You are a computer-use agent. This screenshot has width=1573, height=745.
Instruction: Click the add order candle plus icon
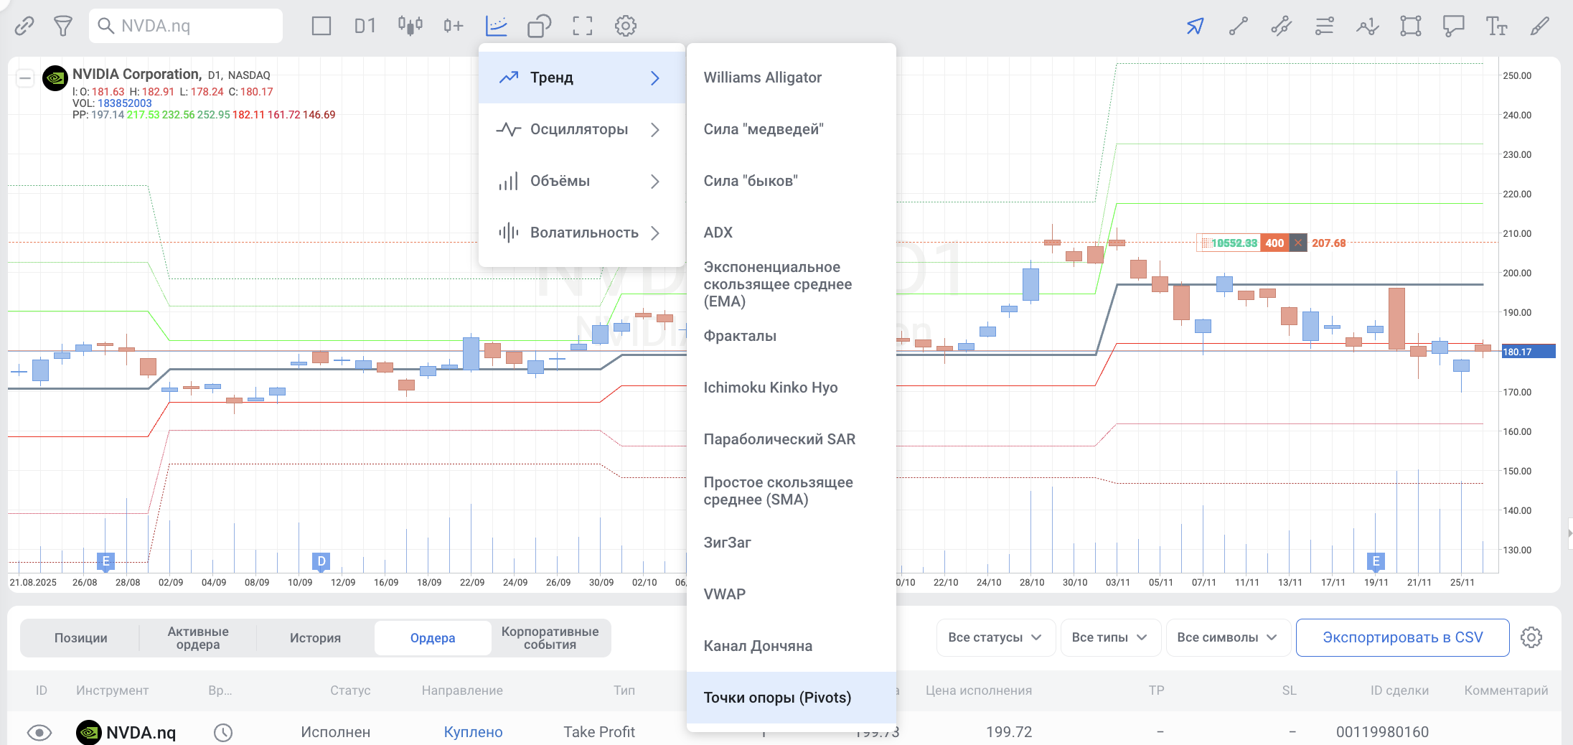pos(453,27)
